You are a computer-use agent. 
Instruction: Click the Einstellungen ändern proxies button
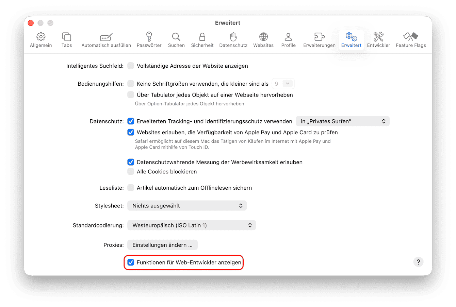click(162, 245)
